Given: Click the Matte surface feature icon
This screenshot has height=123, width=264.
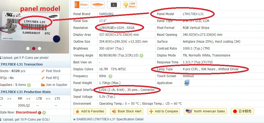Looking at the screenshot, I should (81, 5).
